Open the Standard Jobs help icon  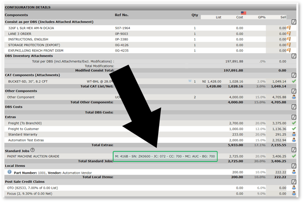[33, 151]
